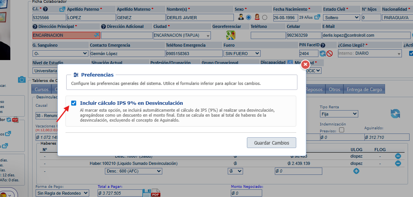This screenshot has width=413, height=197.
Task: Uncheck Incluir cálculo IPS 9% en Desvinculación
Action: (73, 103)
